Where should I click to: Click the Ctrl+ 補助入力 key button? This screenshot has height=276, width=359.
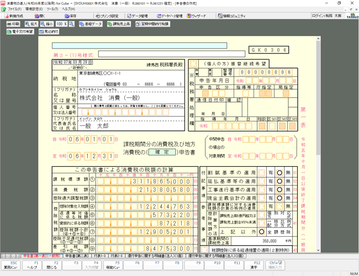click(x=275, y=265)
